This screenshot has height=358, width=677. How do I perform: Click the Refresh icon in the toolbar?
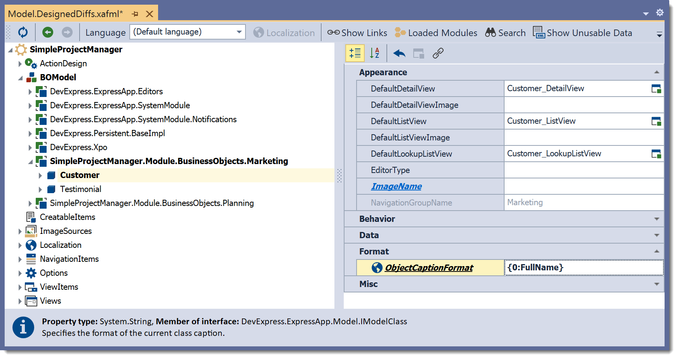[23, 32]
